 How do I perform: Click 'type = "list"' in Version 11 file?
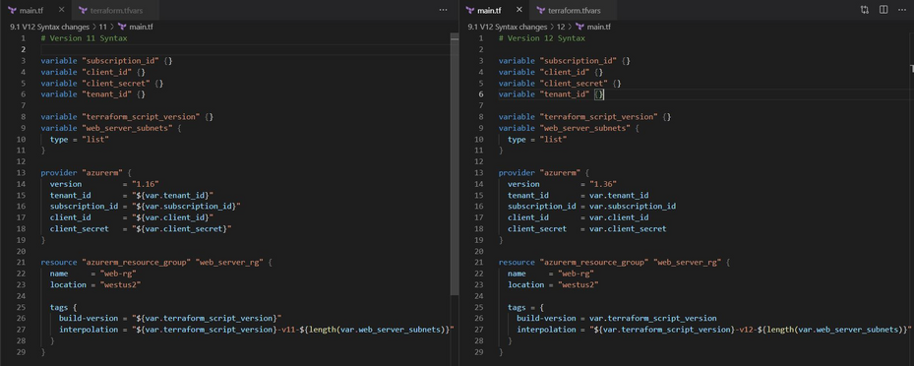click(x=80, y=140)
